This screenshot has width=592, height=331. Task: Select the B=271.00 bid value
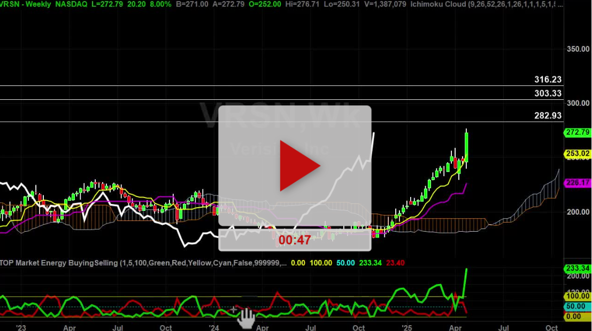(192, 4)
